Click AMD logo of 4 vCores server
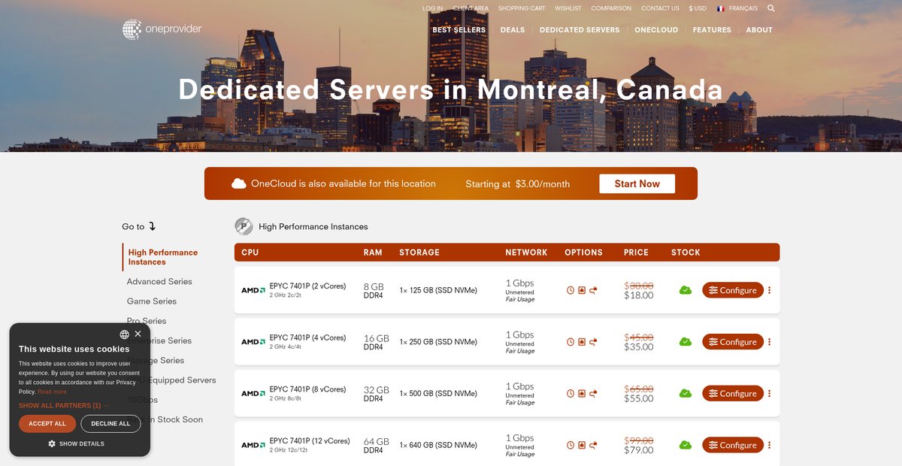Screen dimensions: 902x466 point(253,342)
